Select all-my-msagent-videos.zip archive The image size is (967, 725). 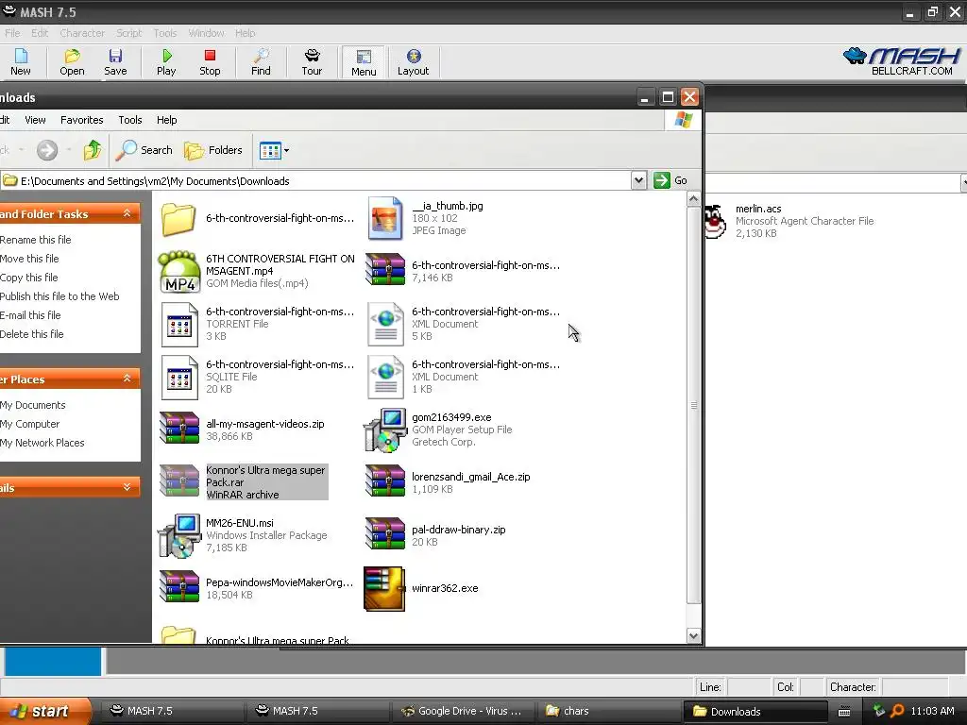point(243,430)
